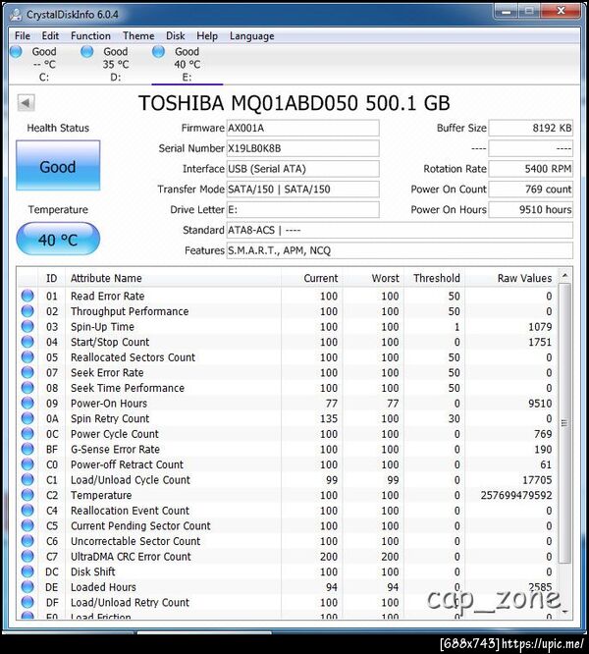This screenshot has width=589, height=654.
Task: Click the Threshold column header
Action: click(x=434, y=278)
